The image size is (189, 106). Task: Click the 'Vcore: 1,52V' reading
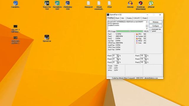(x=113, y=66)
